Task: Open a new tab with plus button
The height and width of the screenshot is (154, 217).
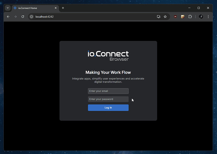Action: 63,8
